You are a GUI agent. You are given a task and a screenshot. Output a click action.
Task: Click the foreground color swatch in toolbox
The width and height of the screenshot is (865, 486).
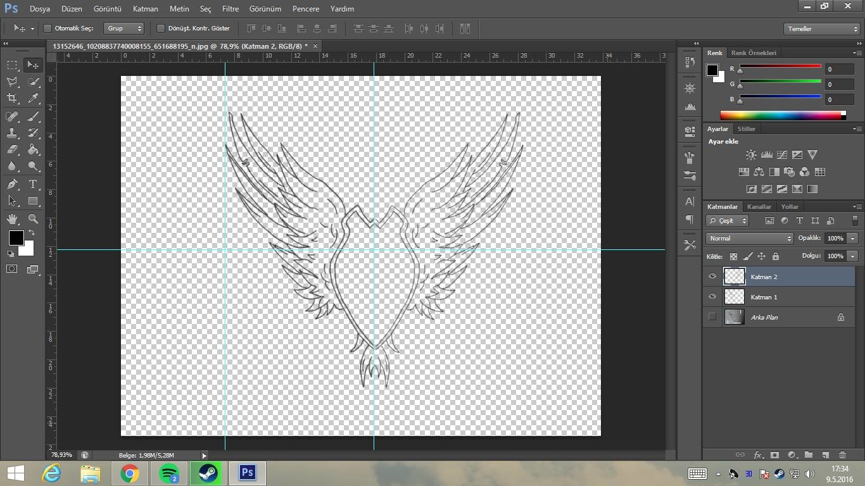[16, 238]
